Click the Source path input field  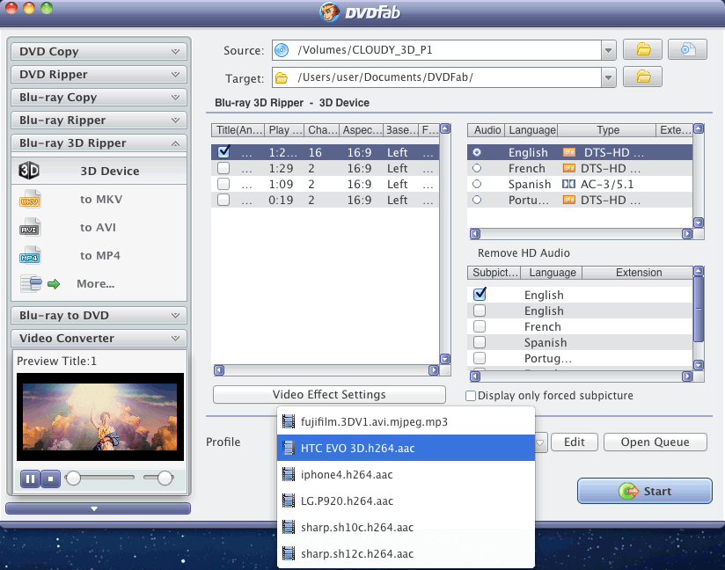[436, 50]
